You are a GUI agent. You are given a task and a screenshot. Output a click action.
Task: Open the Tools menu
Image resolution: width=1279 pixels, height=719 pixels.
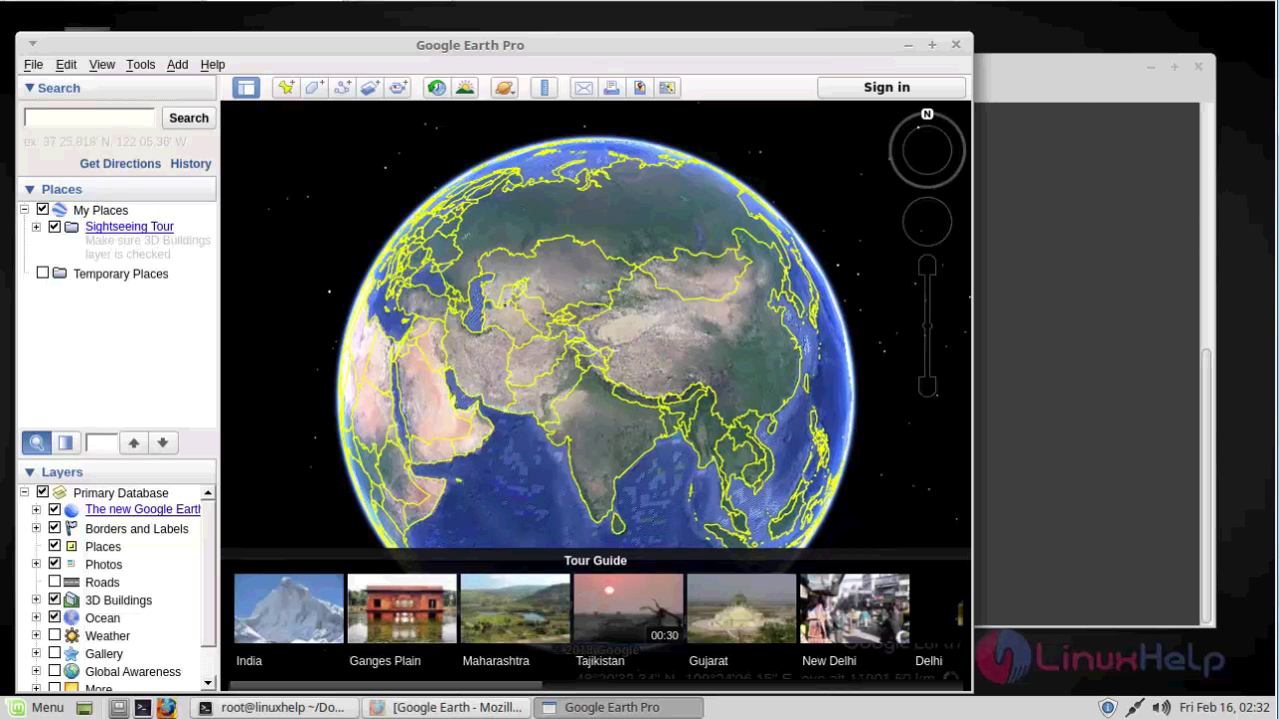click(x=141, y=64)
